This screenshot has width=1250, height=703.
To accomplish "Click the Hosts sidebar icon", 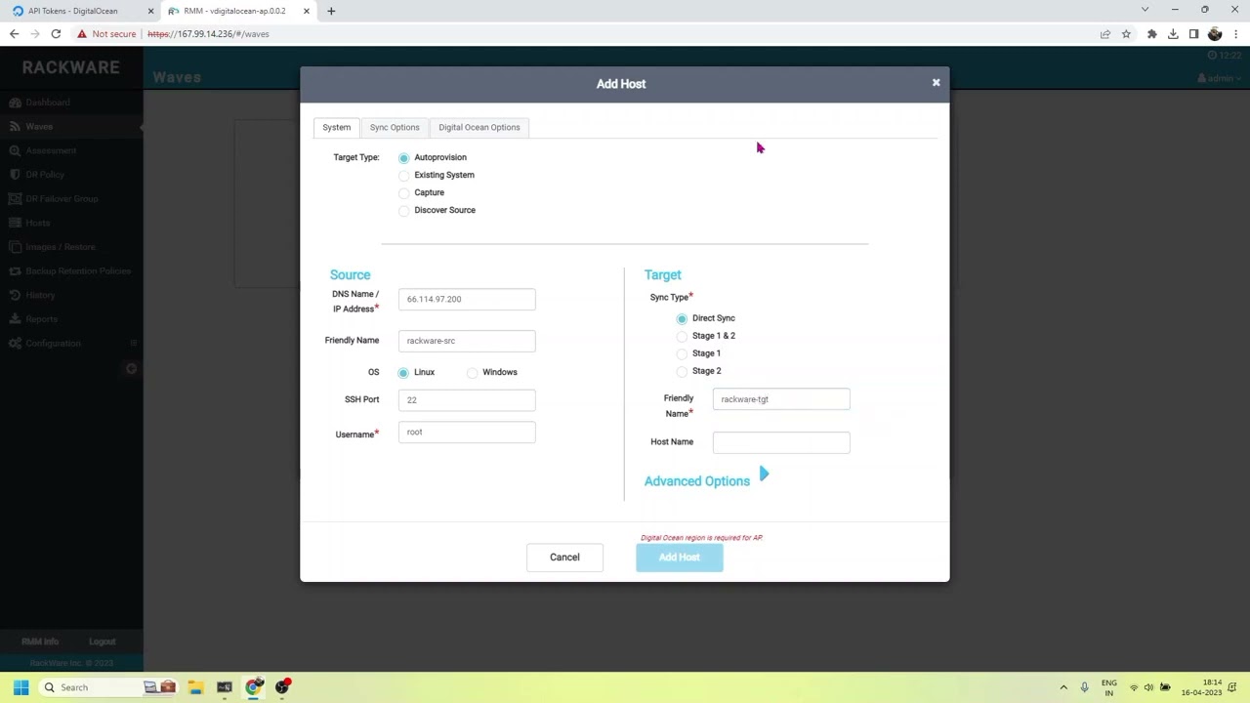I will [x=16, y=224].
